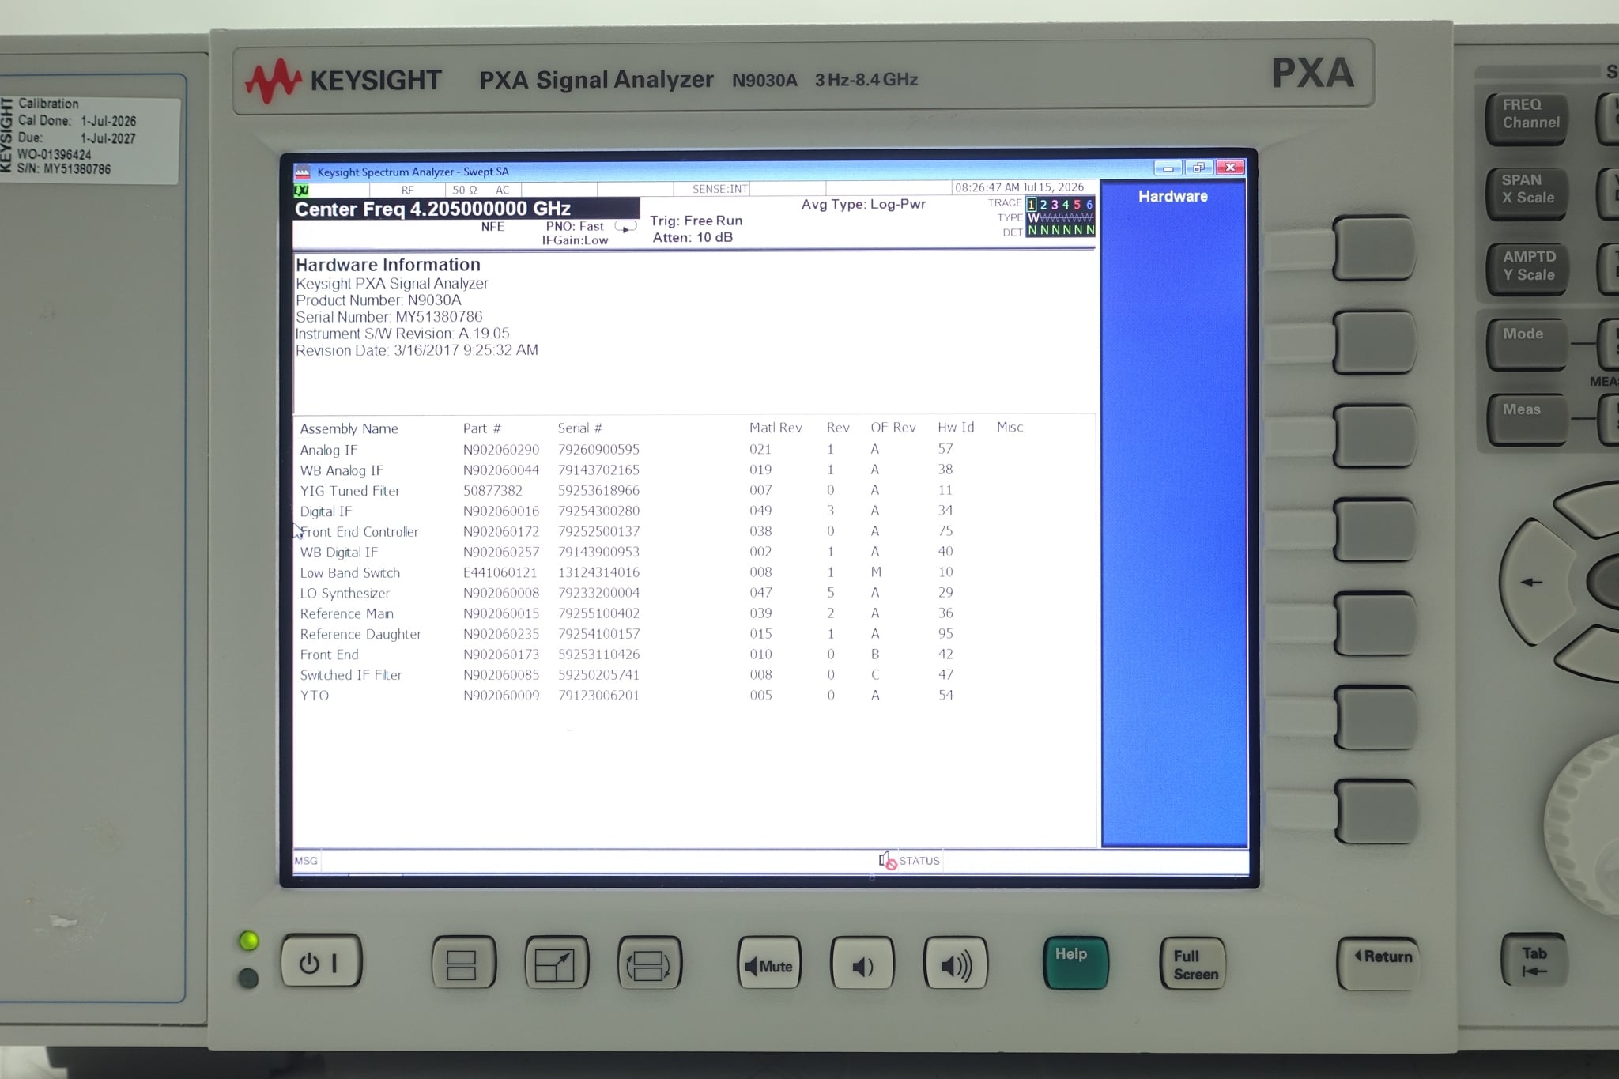Click the SPAN X Scale key

pyautogui.click(x=1527, y=194)
